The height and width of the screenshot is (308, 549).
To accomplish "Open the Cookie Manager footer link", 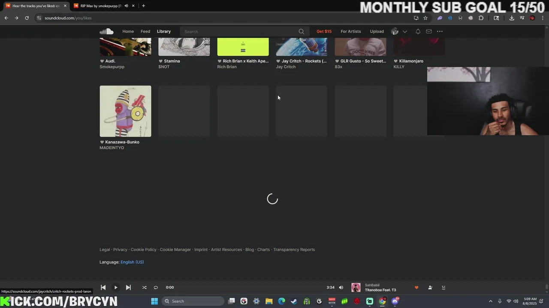I will point(175,250).
